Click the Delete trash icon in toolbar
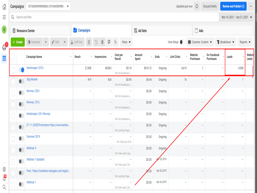 [102, 42]
